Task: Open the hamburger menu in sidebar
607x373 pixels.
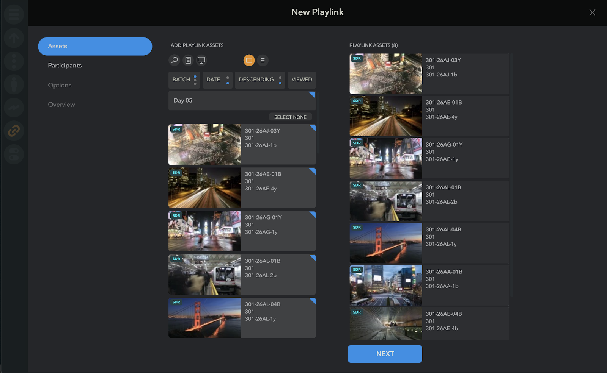Action: (x=14, y=14)
